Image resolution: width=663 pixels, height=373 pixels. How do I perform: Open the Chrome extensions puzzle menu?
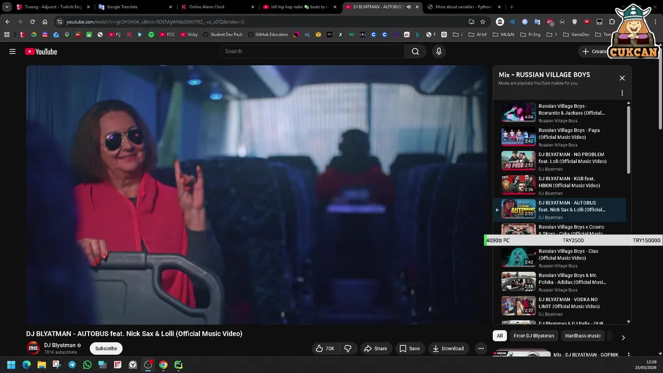pyautogui.click(x=612, y=22)
